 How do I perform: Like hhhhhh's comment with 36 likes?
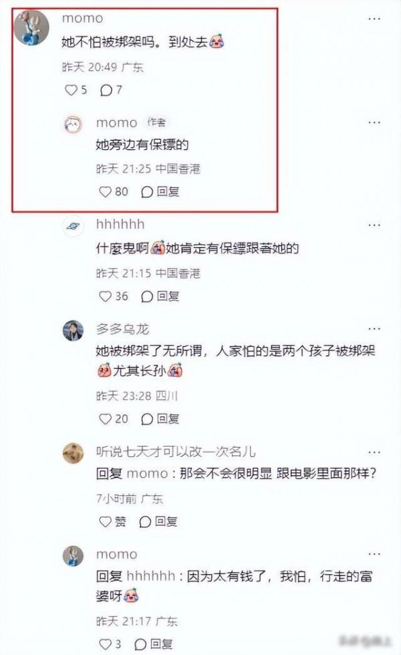click(x=113, y=296)
